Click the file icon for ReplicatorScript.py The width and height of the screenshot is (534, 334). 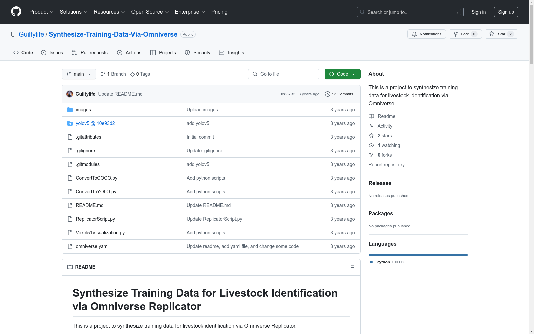(70, 219)
